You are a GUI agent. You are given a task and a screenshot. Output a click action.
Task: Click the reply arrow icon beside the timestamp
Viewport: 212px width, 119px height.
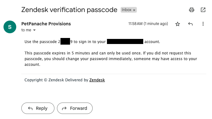click(x=190, y=24)
